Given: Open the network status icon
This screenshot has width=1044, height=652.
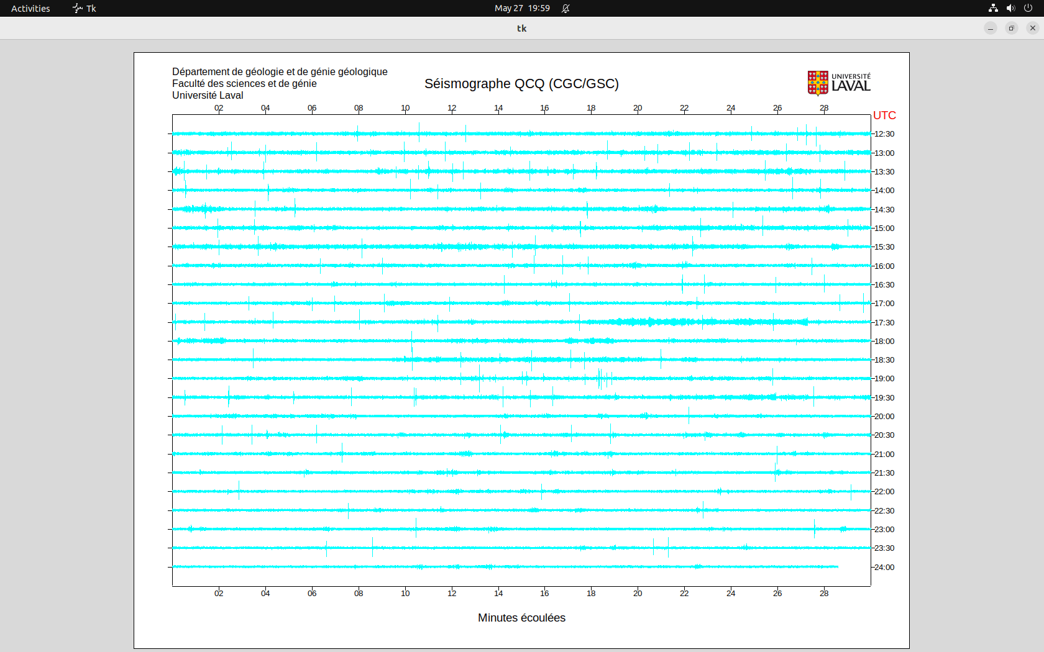Looking at the screenshot, I should (x=993, y=8).
